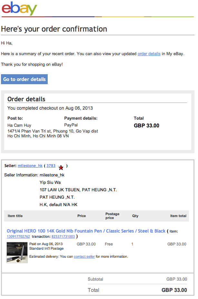Click the Item title column header
This screenshot has width=198, height=299.
click(x=15, y=216)
